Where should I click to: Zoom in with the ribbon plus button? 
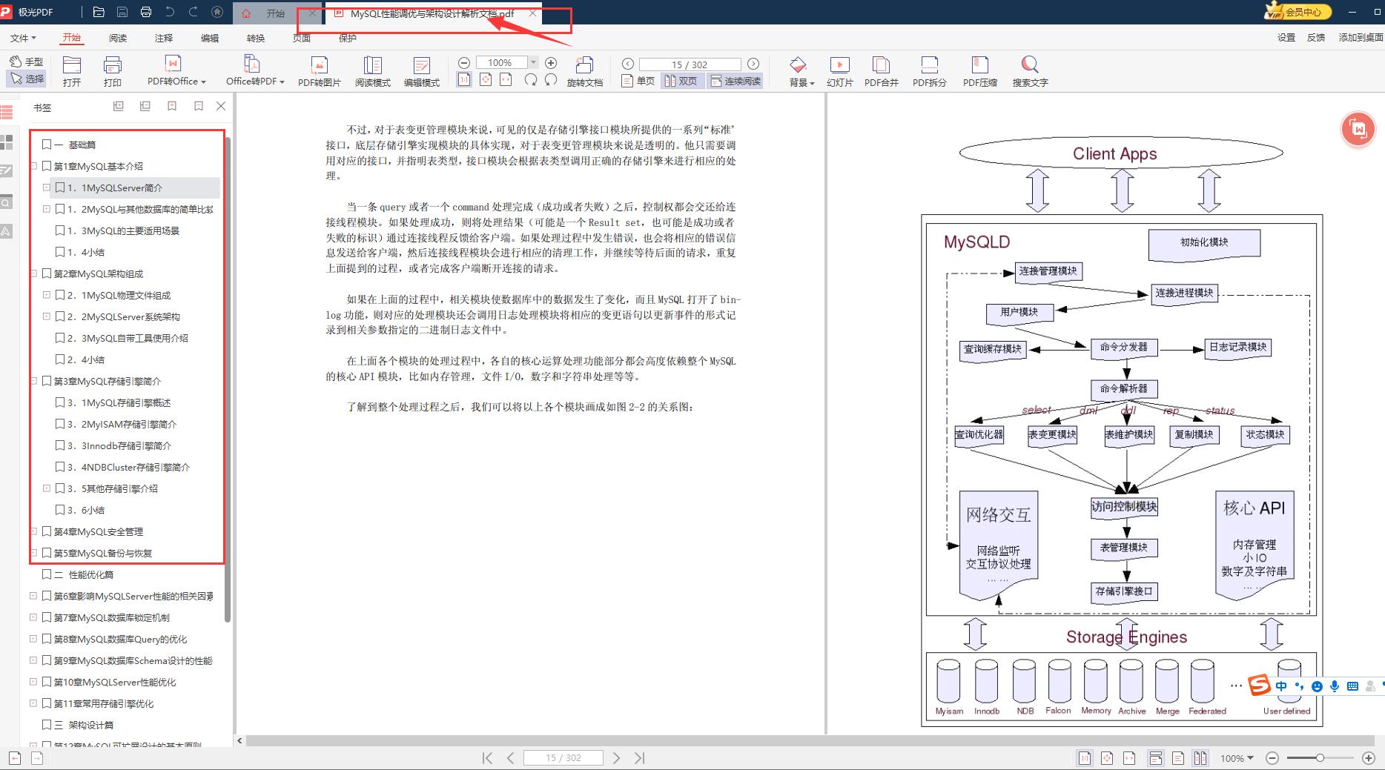551,63
